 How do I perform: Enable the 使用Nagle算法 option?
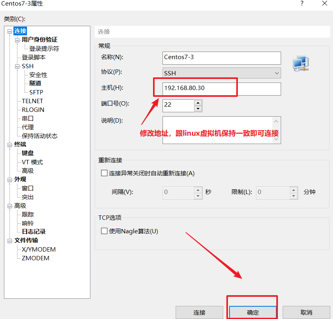coord(104,232)
